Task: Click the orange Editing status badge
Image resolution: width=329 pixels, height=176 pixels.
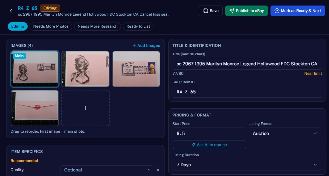Action: pyautogui.click(x=50, y=8)
